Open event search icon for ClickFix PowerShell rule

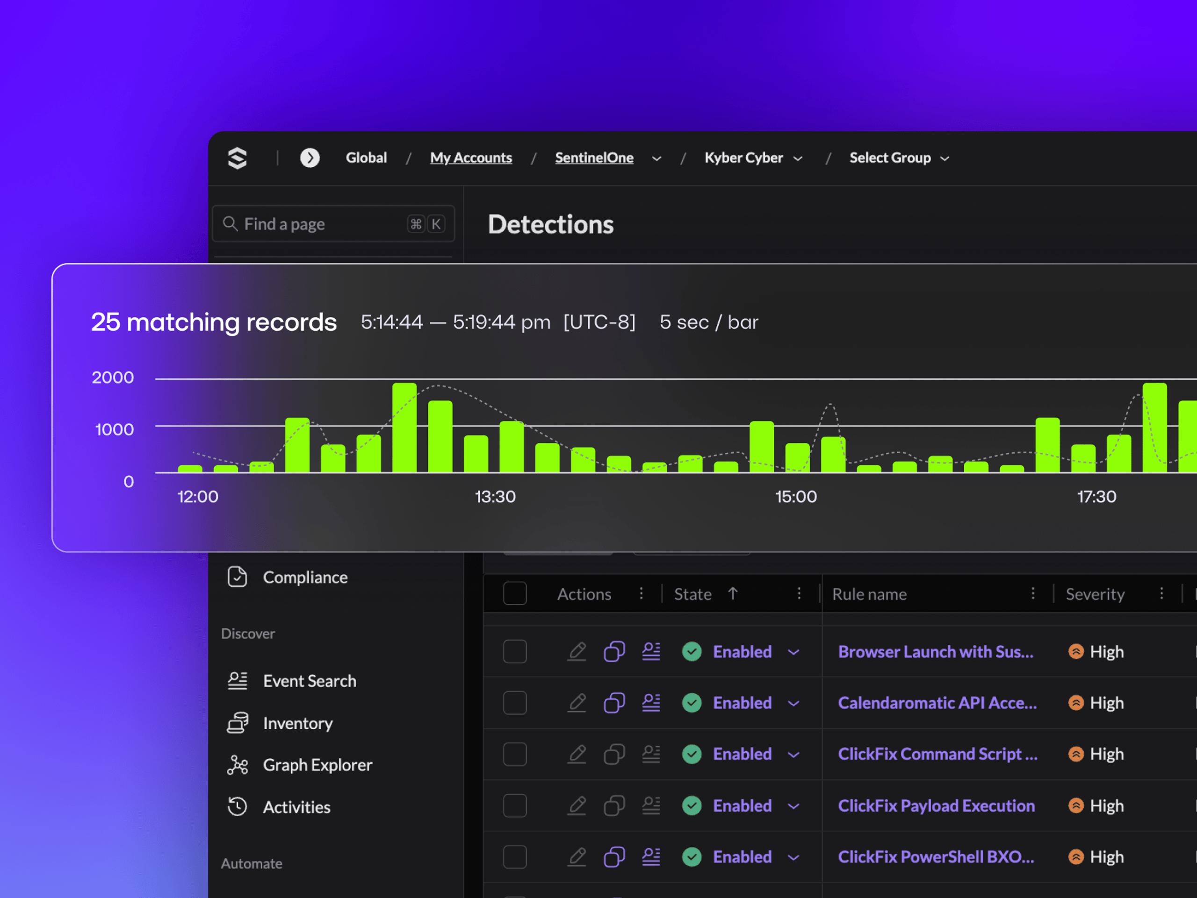(651, 857)
